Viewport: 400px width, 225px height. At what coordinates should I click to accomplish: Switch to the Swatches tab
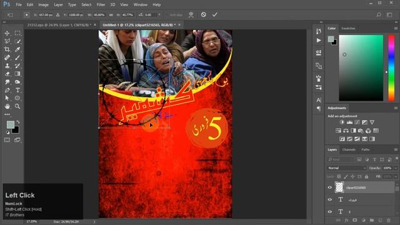point(348,28)
